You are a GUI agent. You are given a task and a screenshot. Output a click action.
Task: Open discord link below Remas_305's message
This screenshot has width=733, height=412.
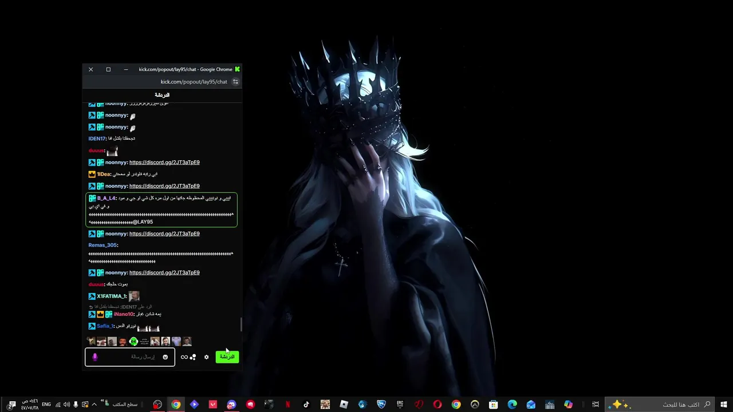[164, 272]
